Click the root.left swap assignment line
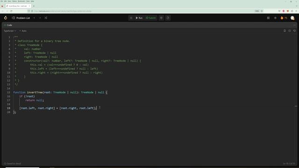299x168 pixels. 58,108
